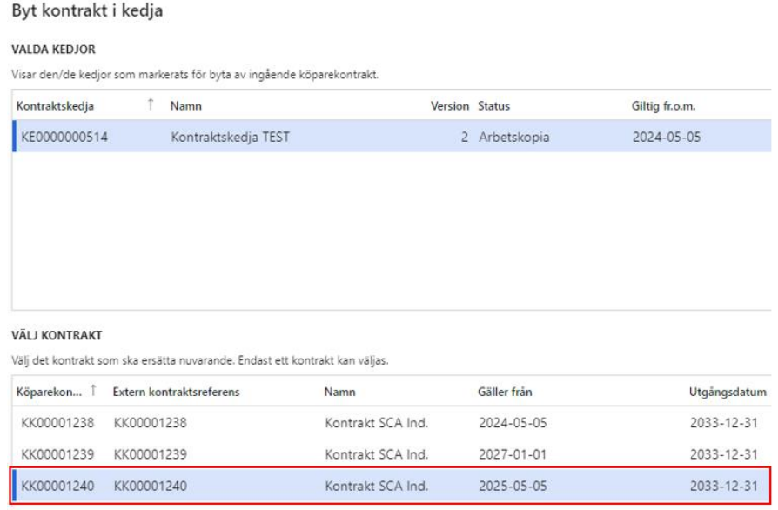Click the Gäller från date 2025-05-05
The height and width of the screenshot is (510, 778).
click(x=513, y=486)
